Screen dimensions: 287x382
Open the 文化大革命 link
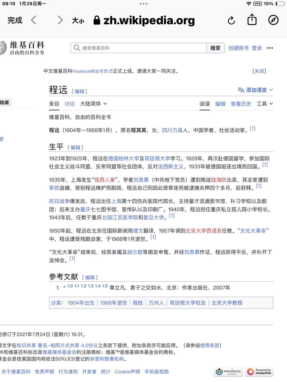pos(253,231)
